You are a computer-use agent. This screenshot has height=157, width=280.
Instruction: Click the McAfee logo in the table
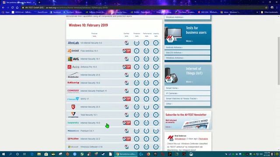point(73,139)
